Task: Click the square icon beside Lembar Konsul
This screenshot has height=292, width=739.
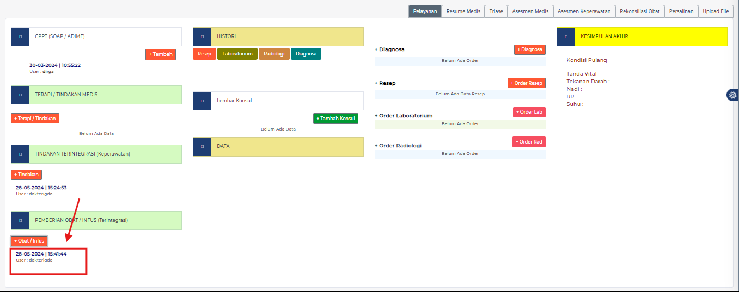Action: [202, 101]
